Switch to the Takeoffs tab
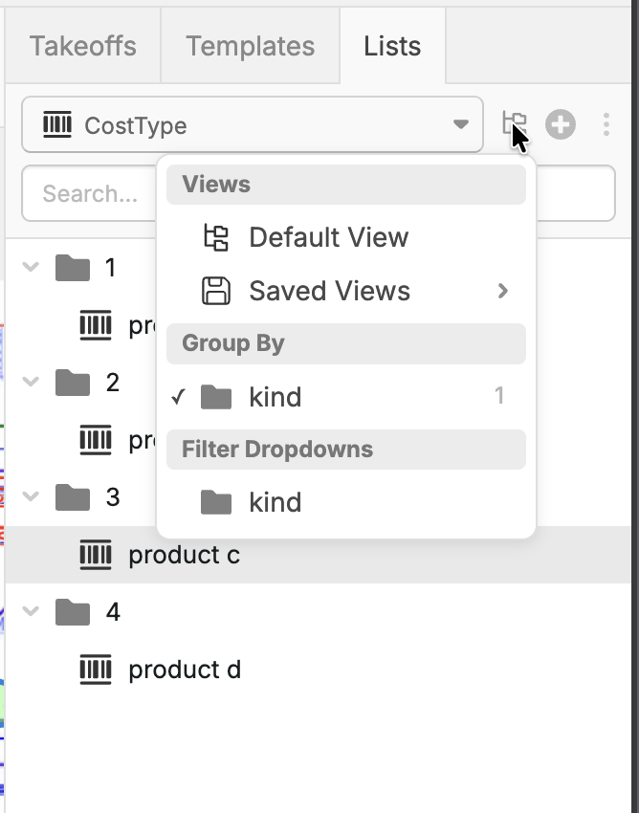This screenshot has width=639, height=813. (83, 46)
